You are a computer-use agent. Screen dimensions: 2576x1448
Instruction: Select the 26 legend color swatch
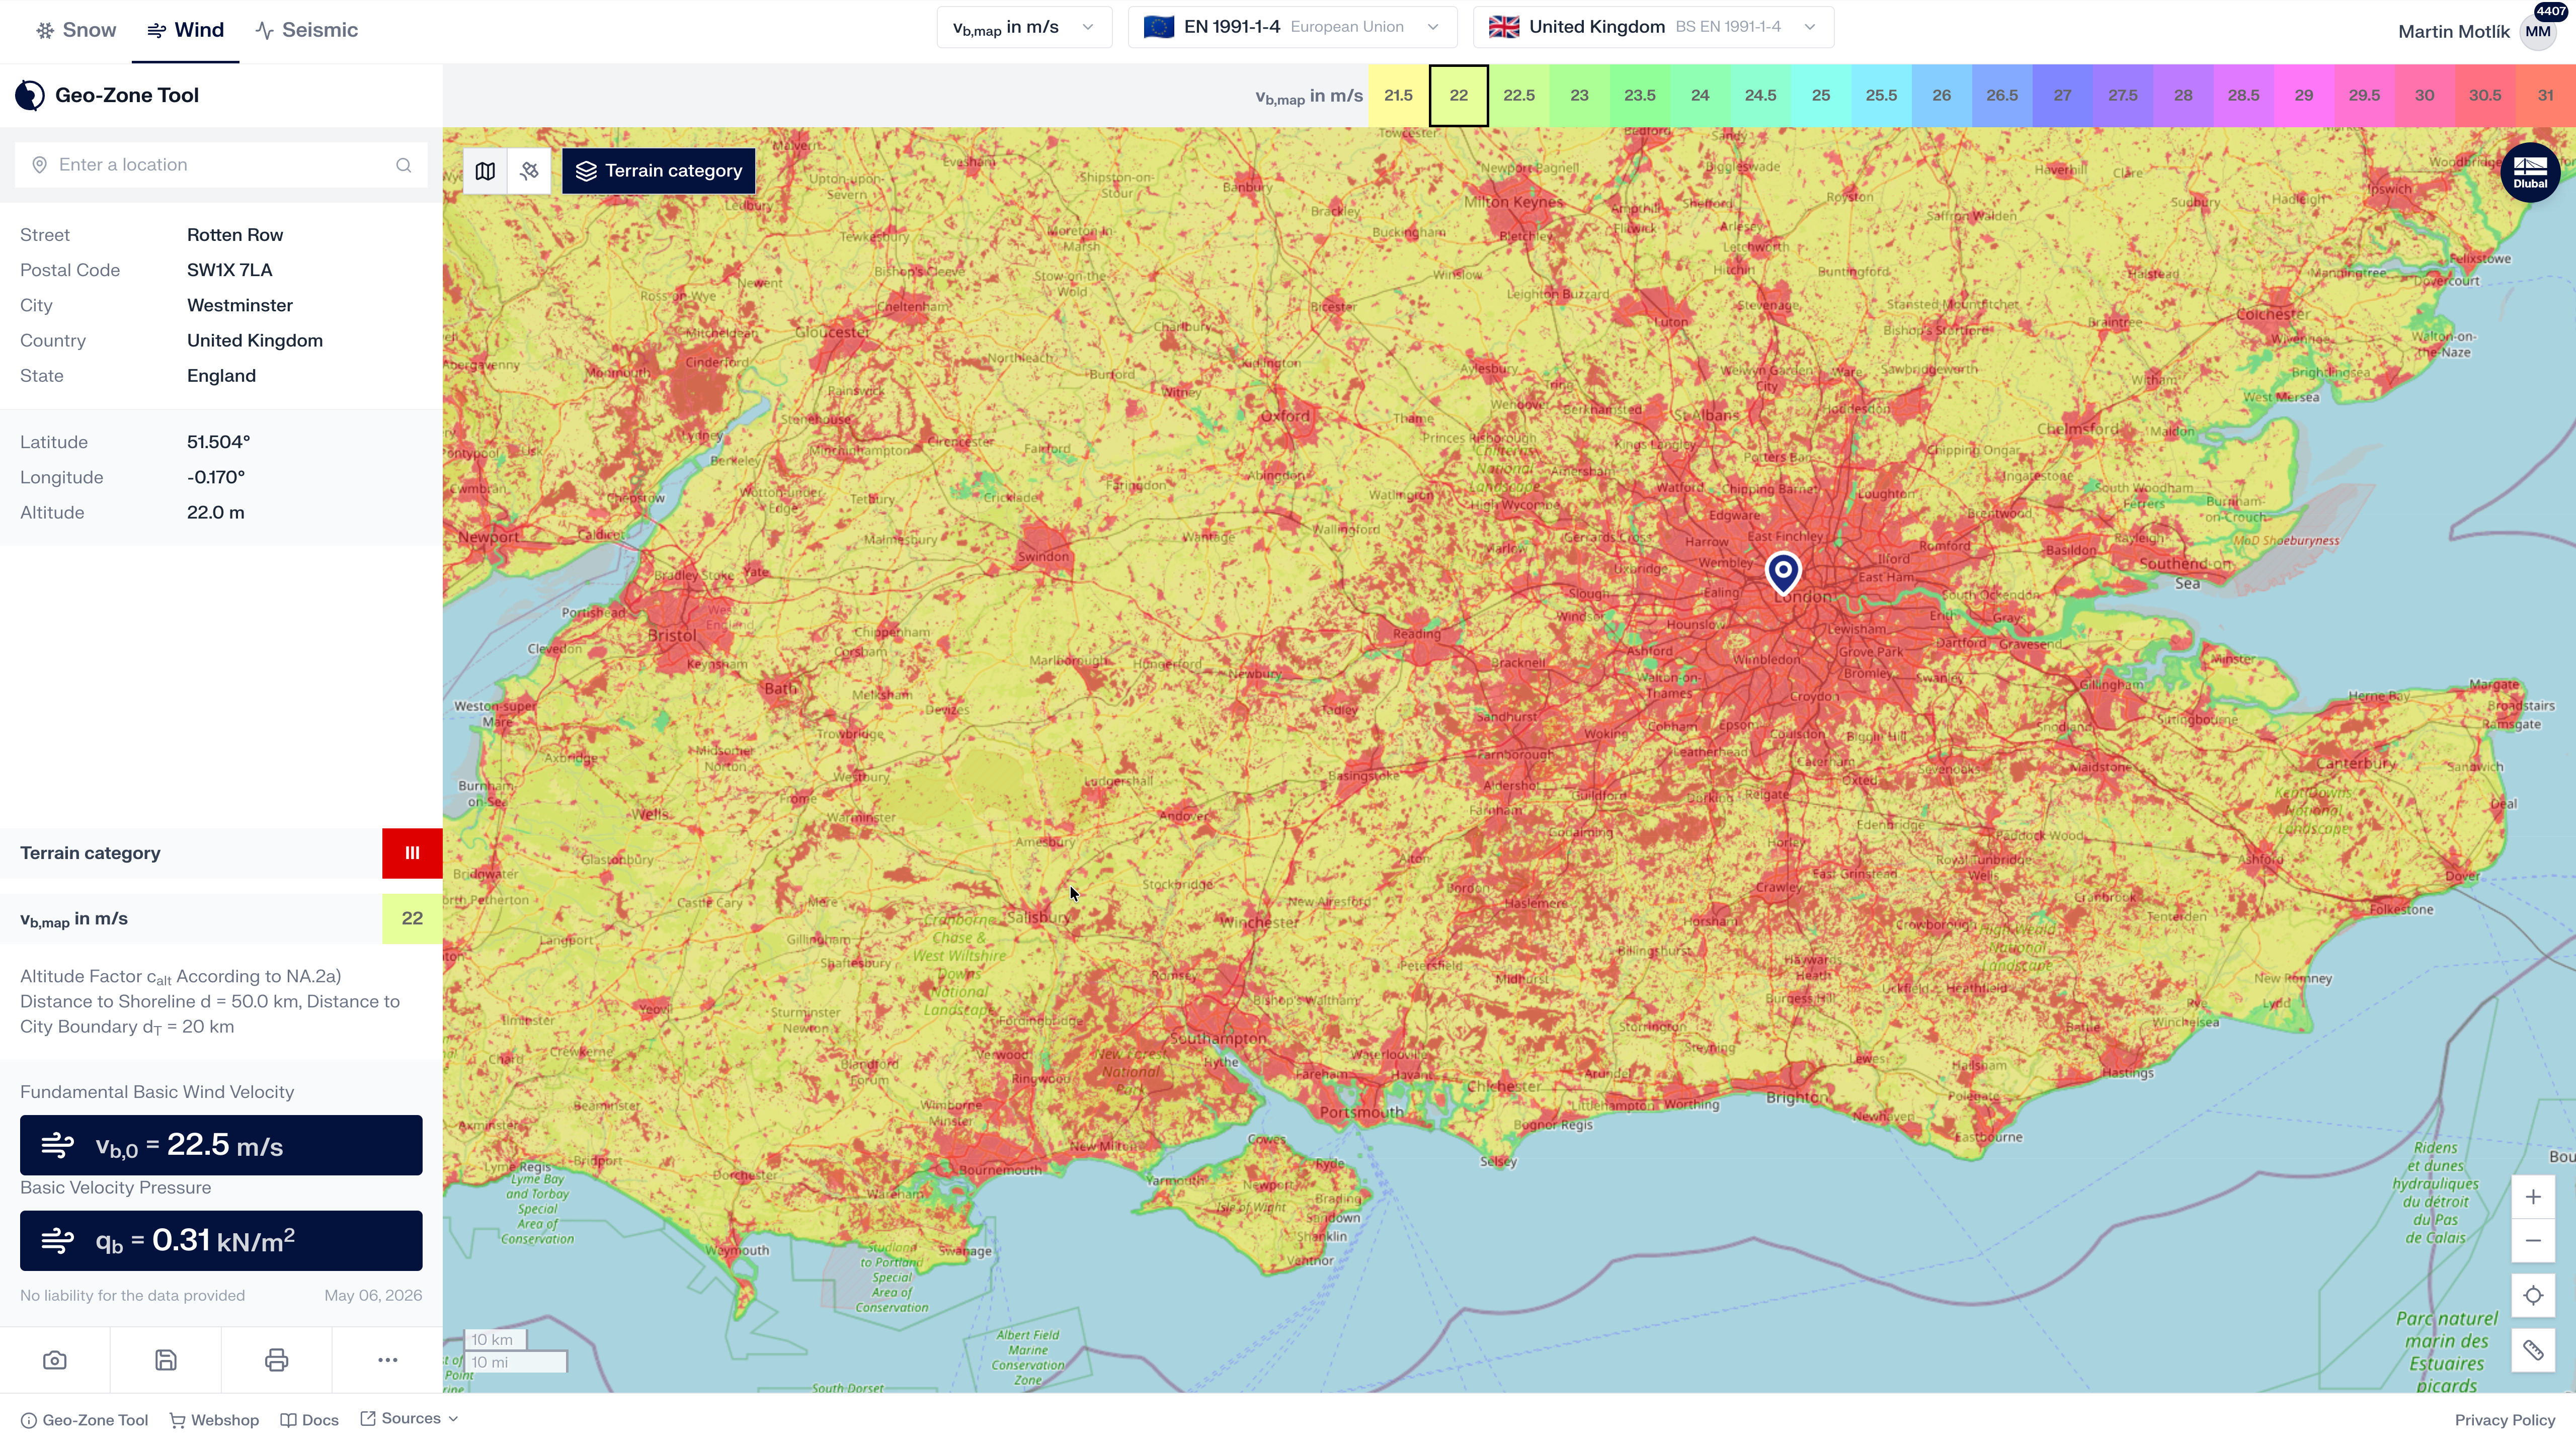[1941, 96]
